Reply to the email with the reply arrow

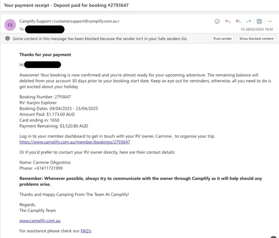pyautogui.click(x=227, y=21)
